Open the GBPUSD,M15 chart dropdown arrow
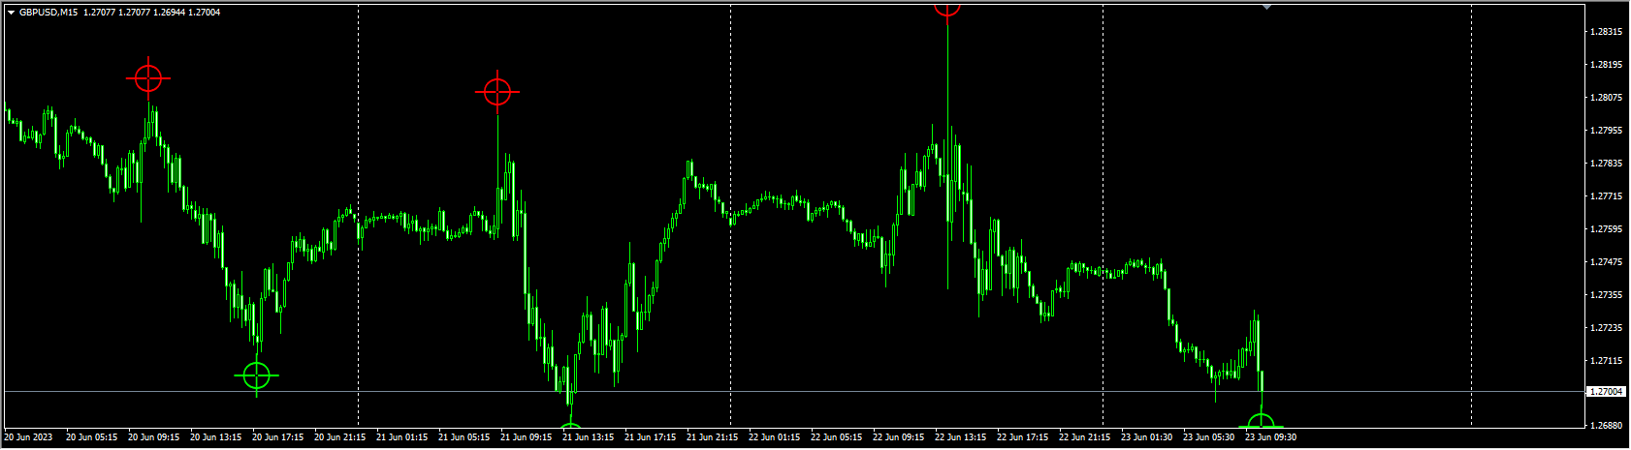Image resolution: width=1631 pixels, height=450 pixels. [11, 13]
